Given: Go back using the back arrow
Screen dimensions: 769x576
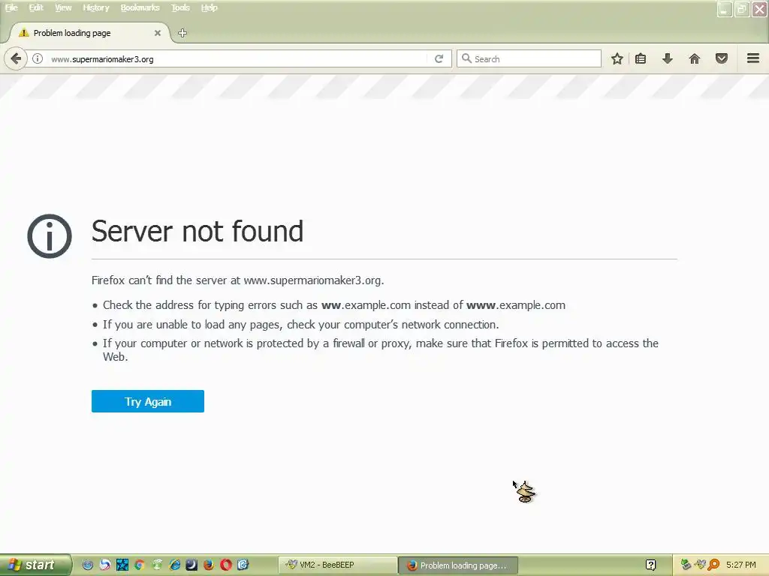Looking at the screenshot, I should click(x=16, y=58).
